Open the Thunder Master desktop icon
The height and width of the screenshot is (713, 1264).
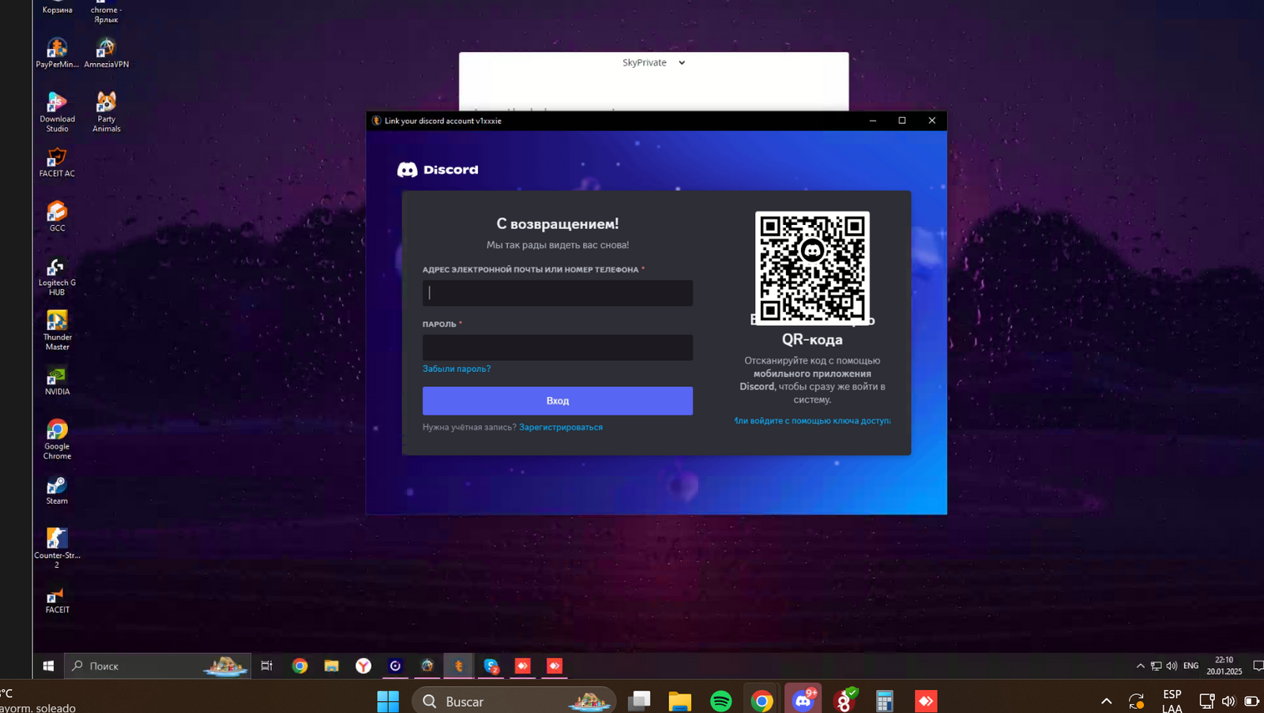click(x=57, y=330)
